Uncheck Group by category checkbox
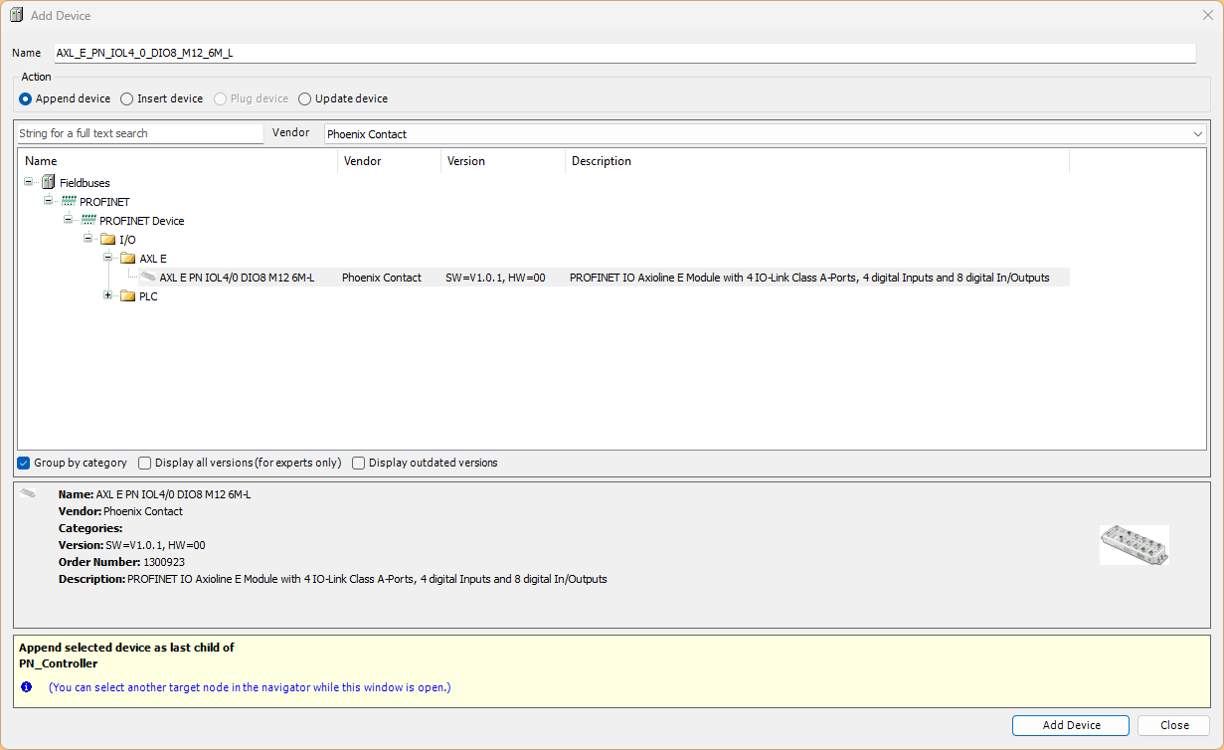Screen dimensions: 1224x750 point(24,464)
